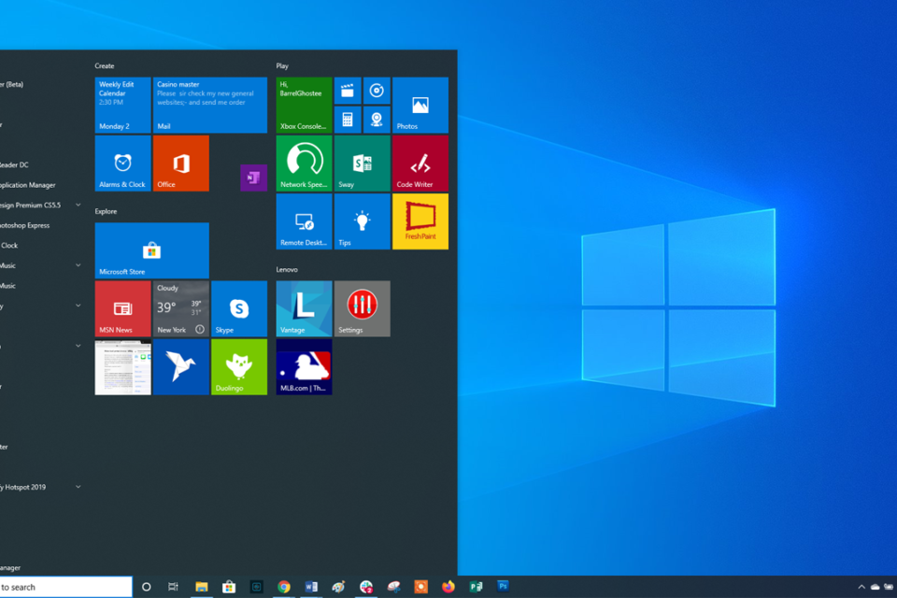Expand the show hidden icons chevron in tray

coord(861,587)
